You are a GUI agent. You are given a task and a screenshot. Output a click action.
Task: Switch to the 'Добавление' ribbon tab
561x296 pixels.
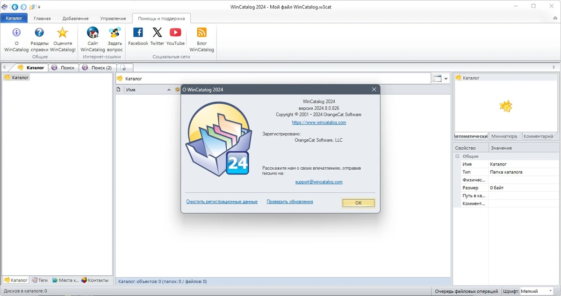point(75,18)
